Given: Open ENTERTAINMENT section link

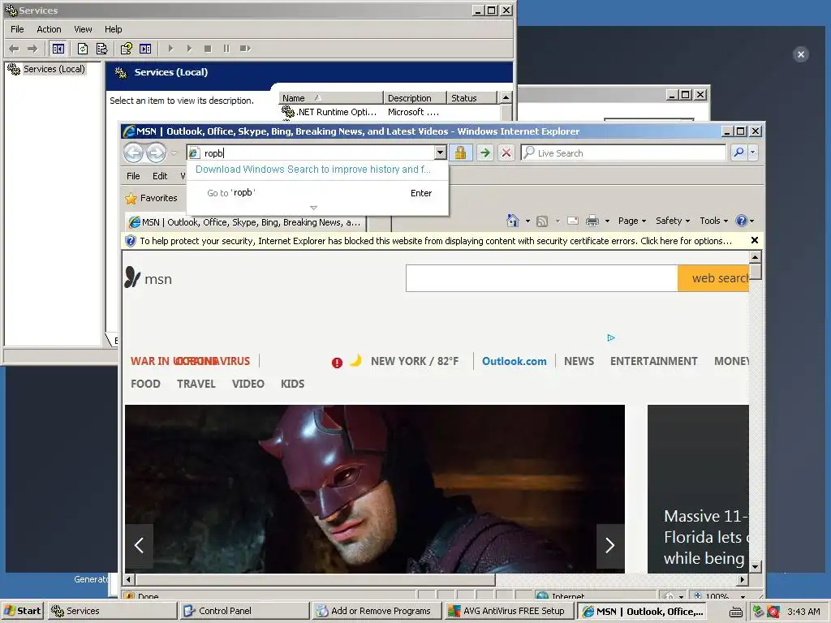Looking at the screenshot, I should point(653,361).
